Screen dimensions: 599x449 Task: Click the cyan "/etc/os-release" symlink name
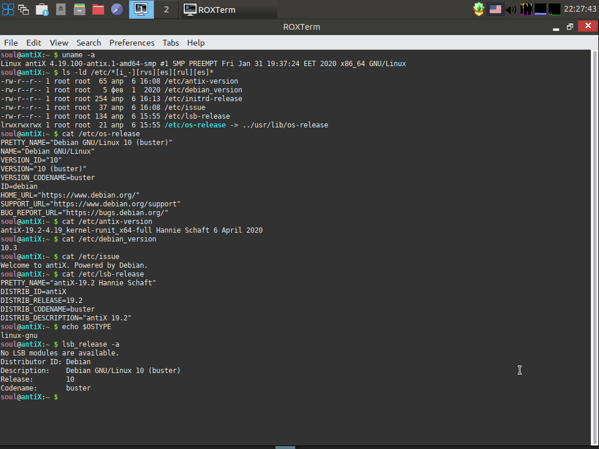pyautogui.click(x=195, y=125)
